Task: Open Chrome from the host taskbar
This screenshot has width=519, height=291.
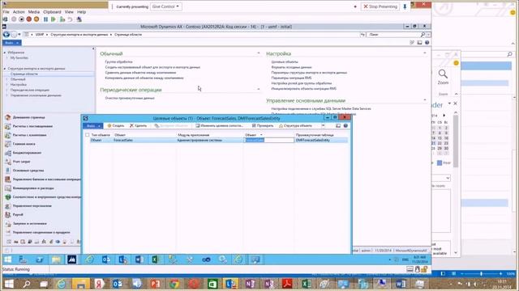Action: pyautogui.click(x=174, y=284)
